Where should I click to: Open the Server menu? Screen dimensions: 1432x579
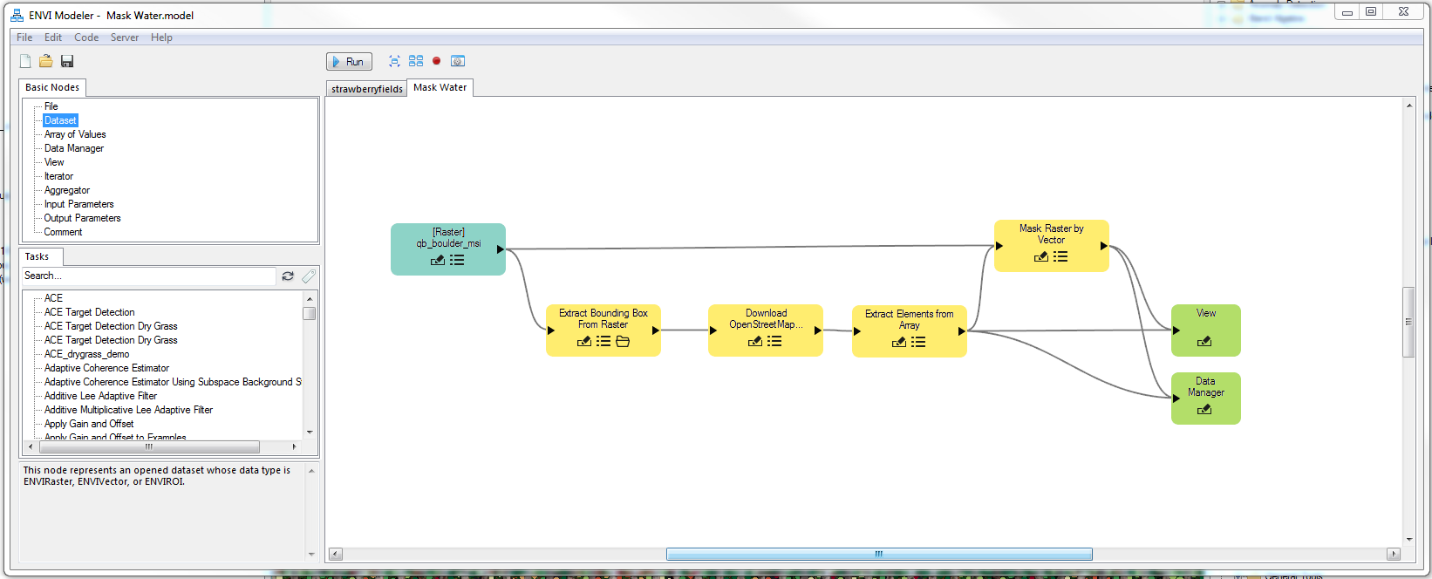coord(124,37)
